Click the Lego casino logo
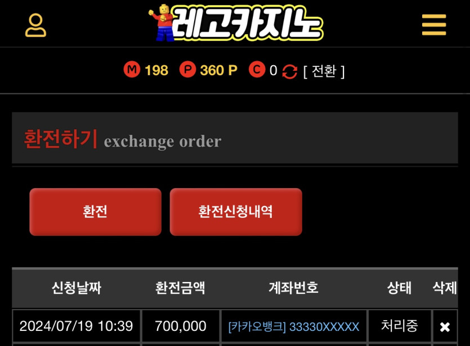This screenshot has height=346, width=470. coord(236,23)
